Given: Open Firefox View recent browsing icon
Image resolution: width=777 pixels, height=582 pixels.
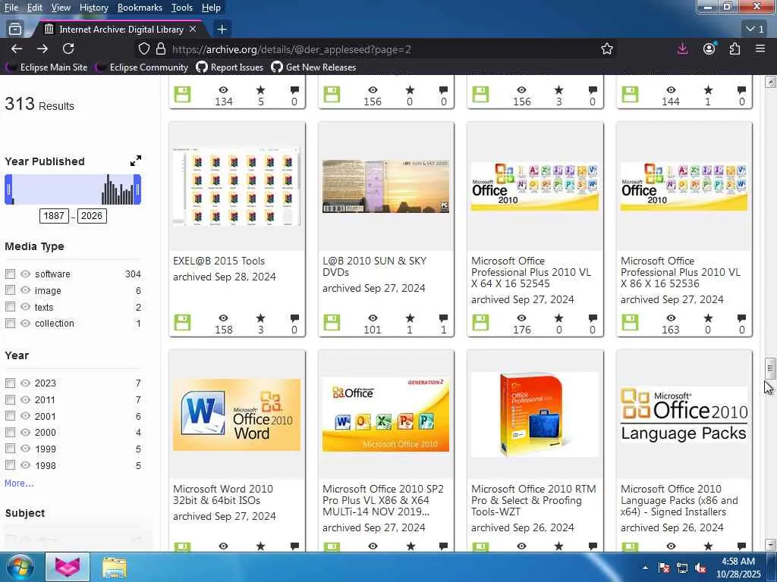Looking at the screenshot, I should tap(15, 30).
